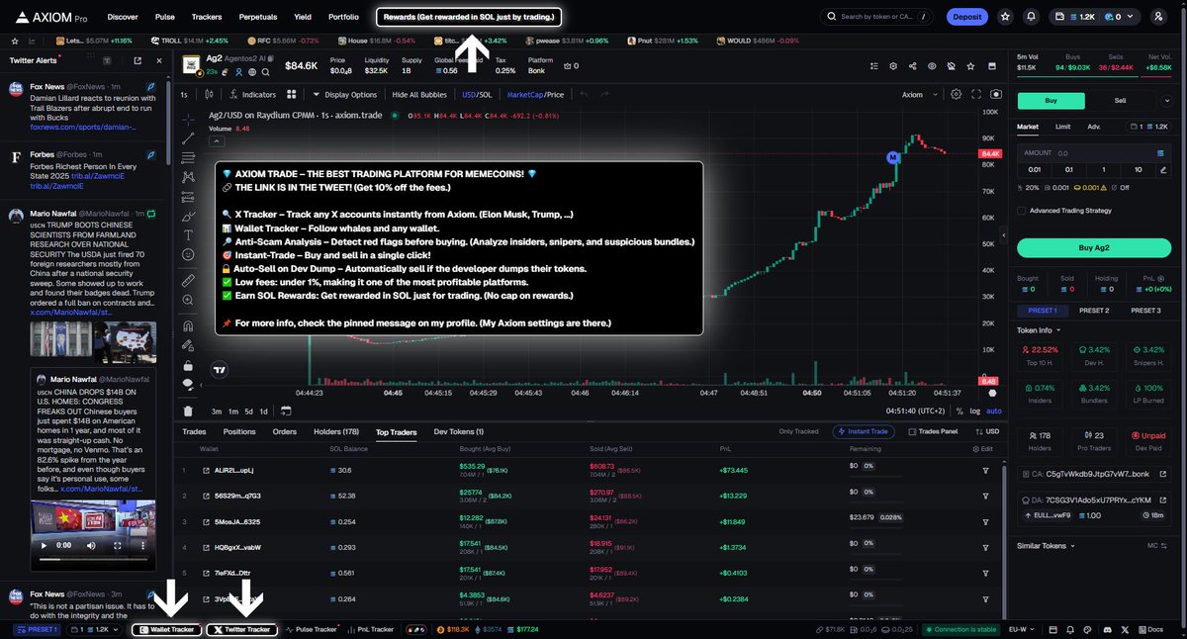Share the Ag2 token page
Screen dimensions: 1187x639
[911, 65]
